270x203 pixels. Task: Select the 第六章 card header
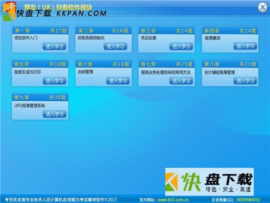click(x=104, y=64)
